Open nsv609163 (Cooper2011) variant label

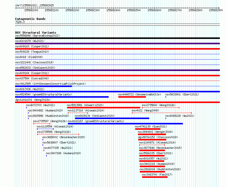pos(32,46)
